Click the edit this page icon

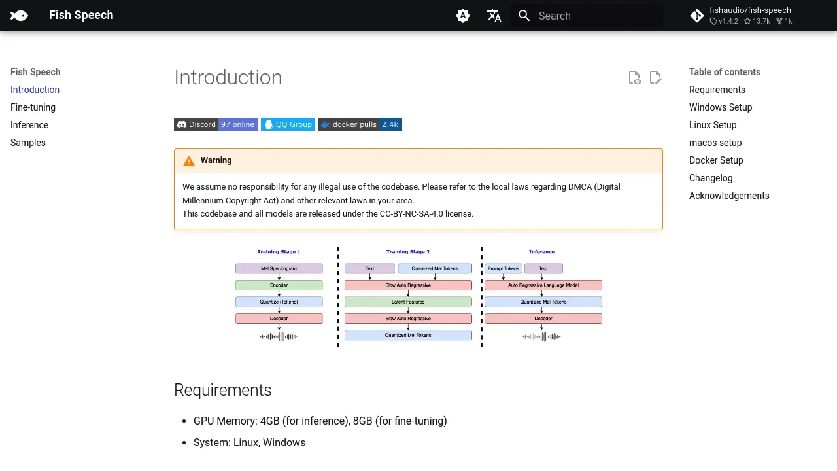655,78
